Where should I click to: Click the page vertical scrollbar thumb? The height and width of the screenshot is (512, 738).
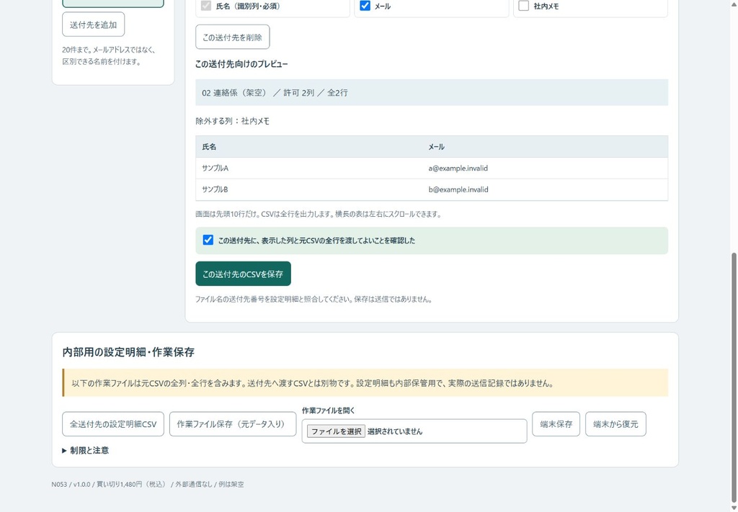click(x=734, y=377)
